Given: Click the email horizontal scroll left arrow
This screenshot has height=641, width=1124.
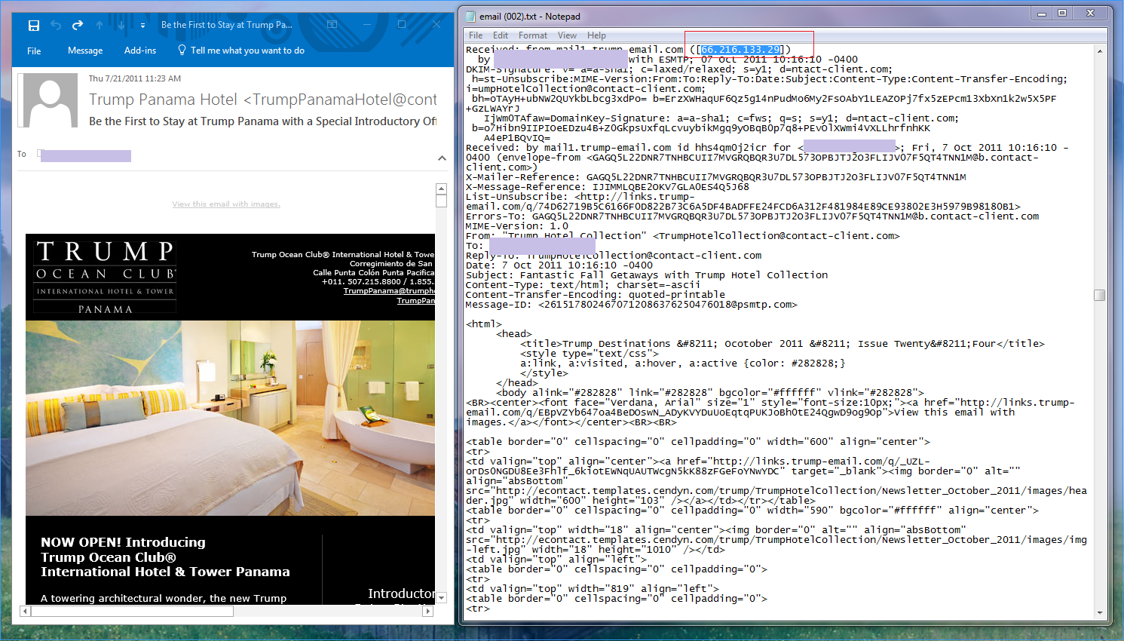Looking at the screenshot, I should (x=25, y=611).
